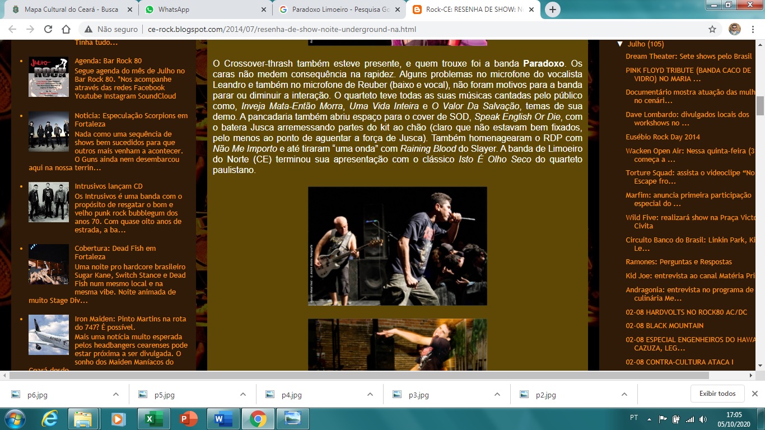Open the menu arrow beside p2.jpg
765x430 pixels.
point(624,394)
